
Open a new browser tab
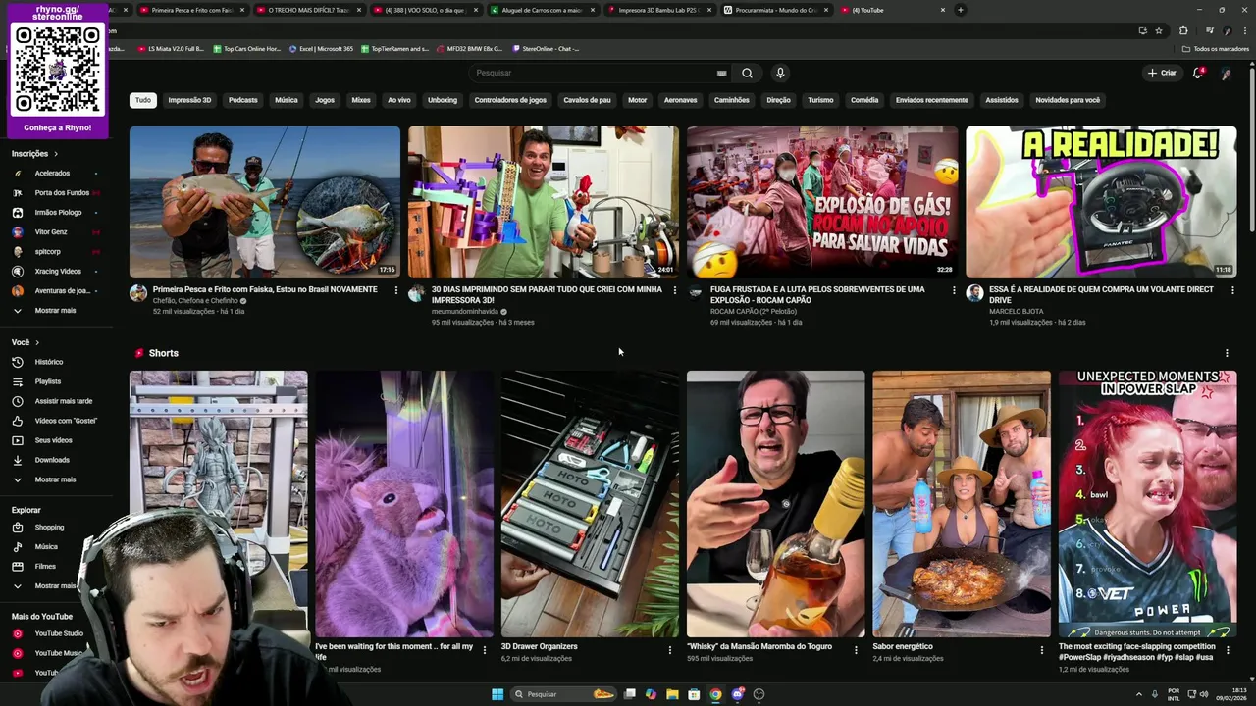(x=960, y=10)
